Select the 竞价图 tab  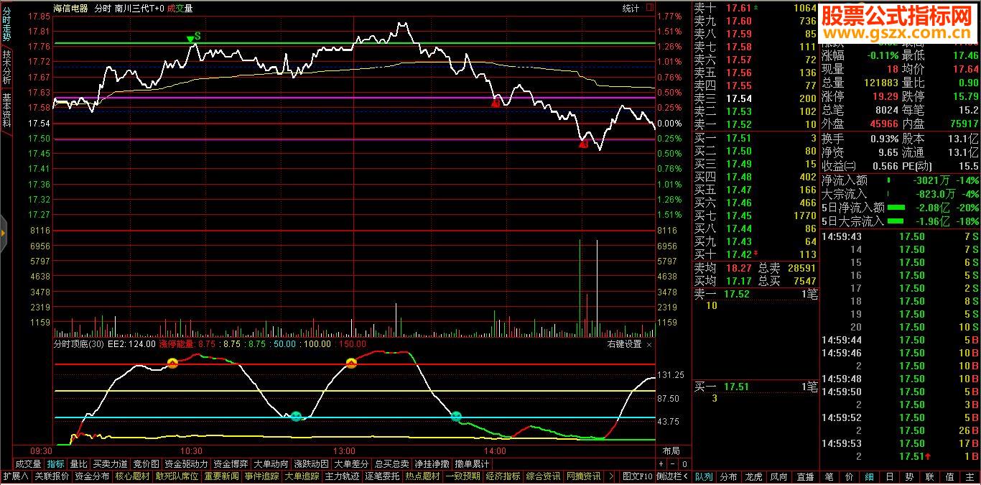coord(146,464)
